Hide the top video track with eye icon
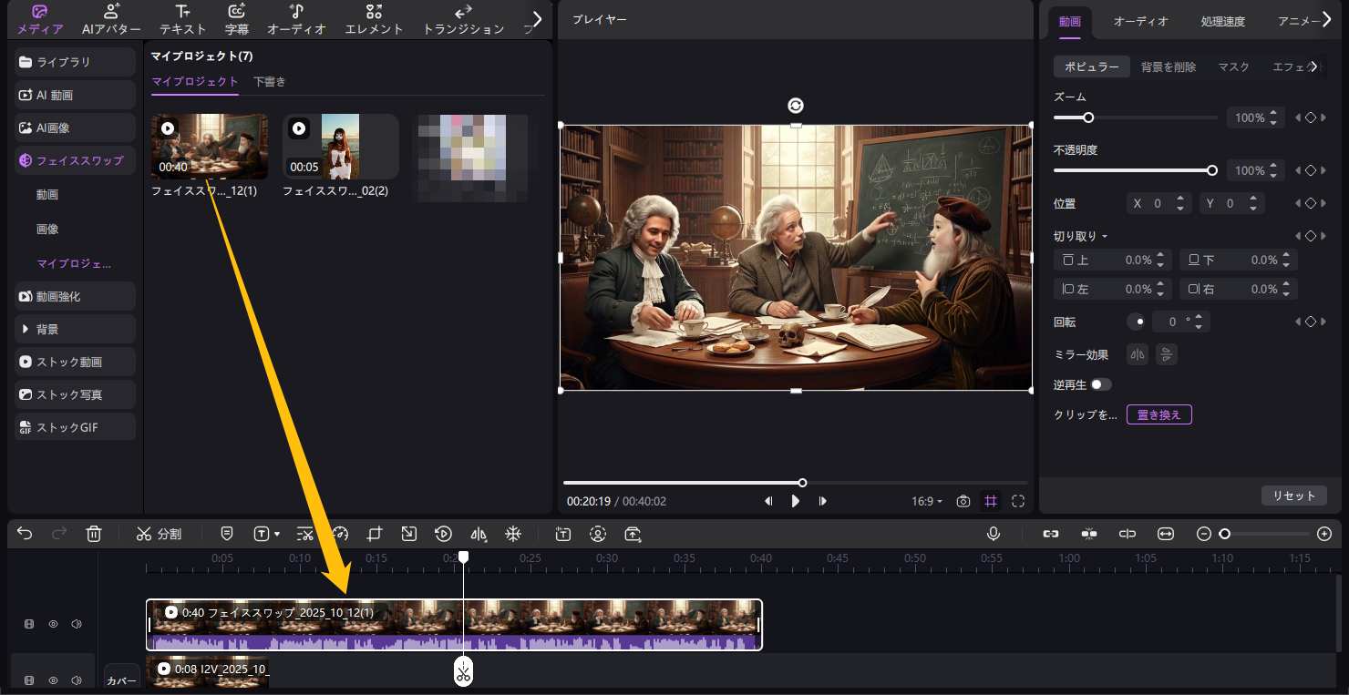Screen dimensions: 1349x695 tap(53, 624)
